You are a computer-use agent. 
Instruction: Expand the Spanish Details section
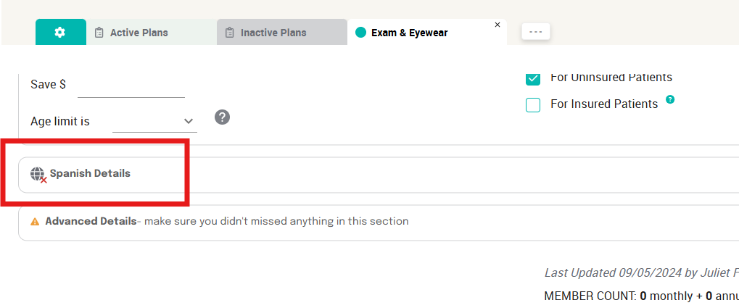90,174
